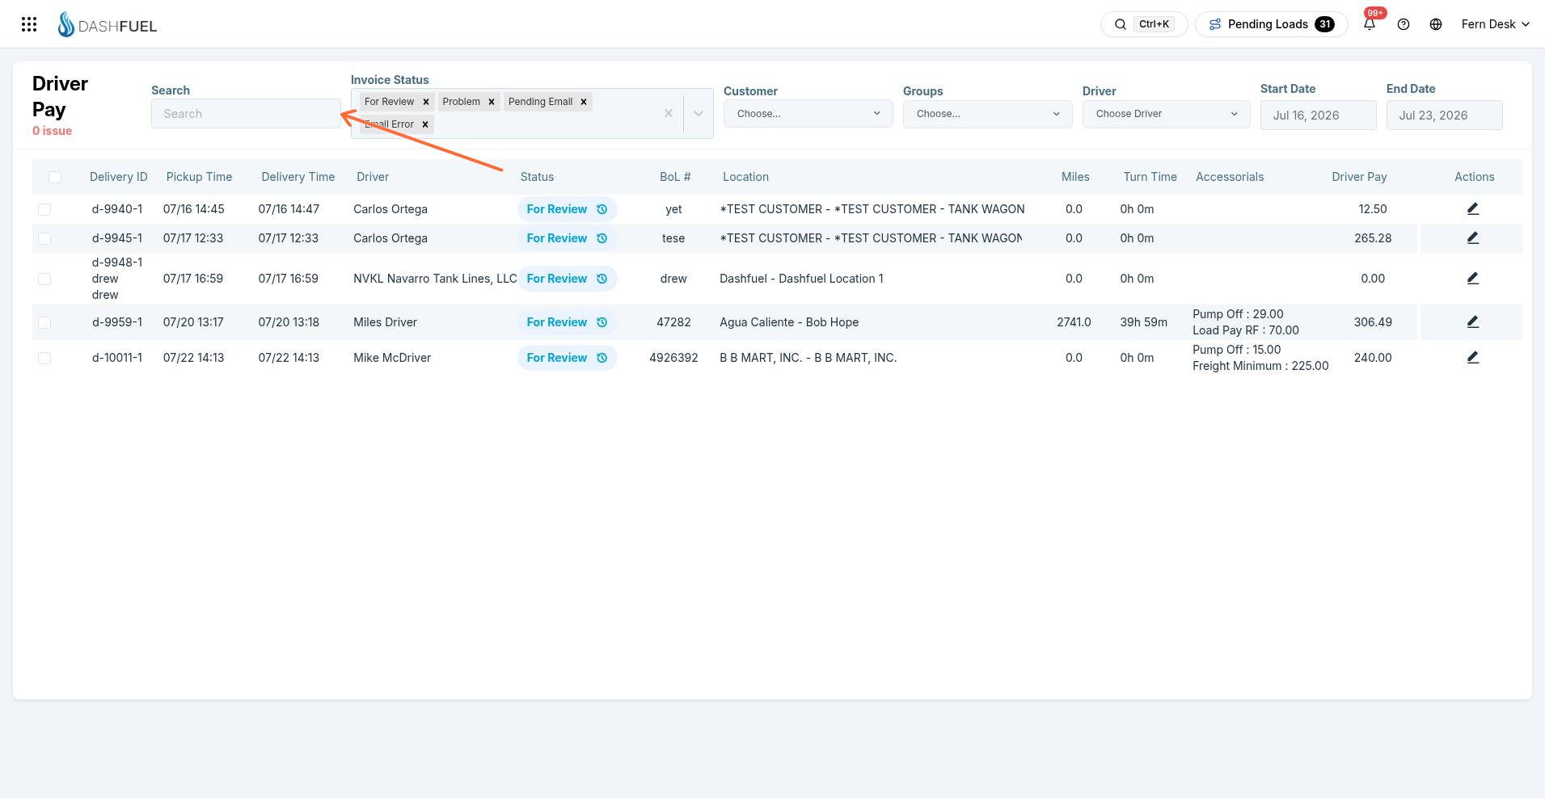Click the Driver Pay column header
The height and width of the screenshot is (798, 1545).
pos(1359,177)
